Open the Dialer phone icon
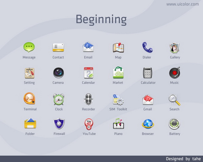This screenshot has height=162, width=203. click(148, 47)
